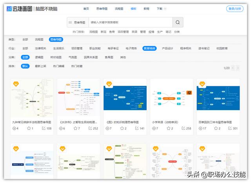Screen dimensions: 251x183
Task: Click the edit icon on 百草园到三味书屋 card
Action: [230, 128]
